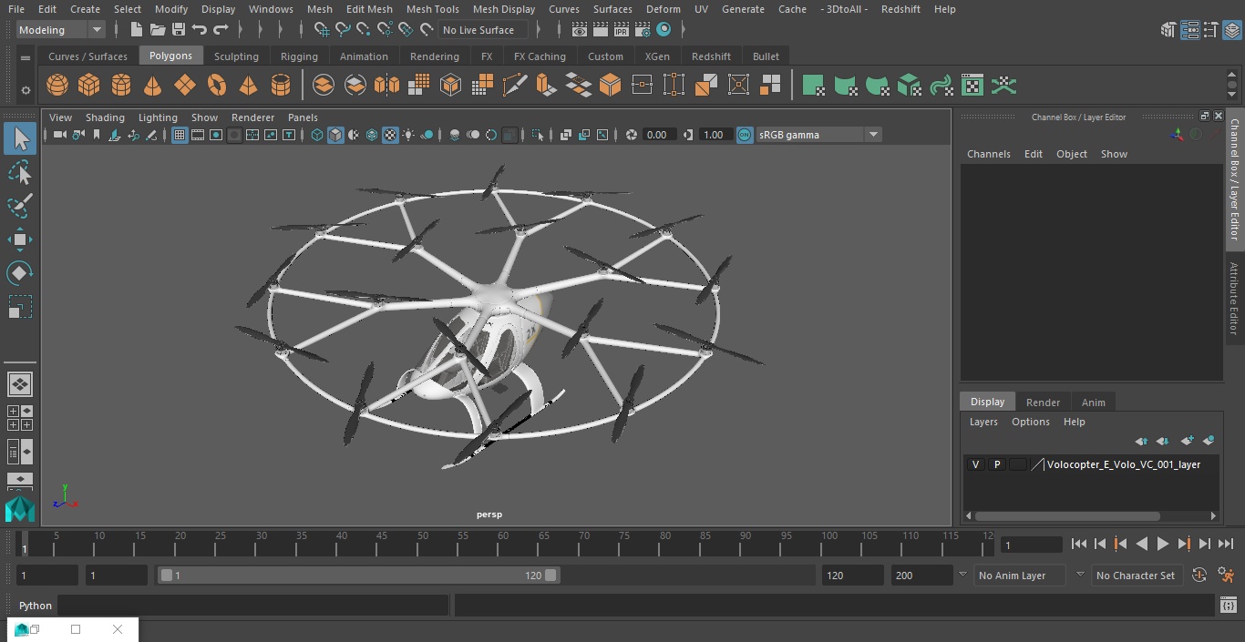Open the Mesh menu

(319, 9)
